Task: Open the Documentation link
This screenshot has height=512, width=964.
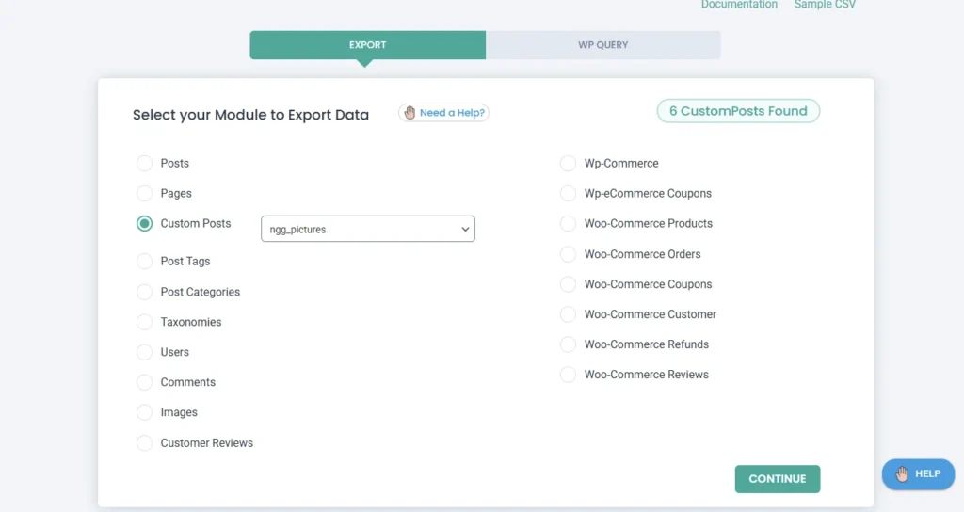Action: point(739,5)
